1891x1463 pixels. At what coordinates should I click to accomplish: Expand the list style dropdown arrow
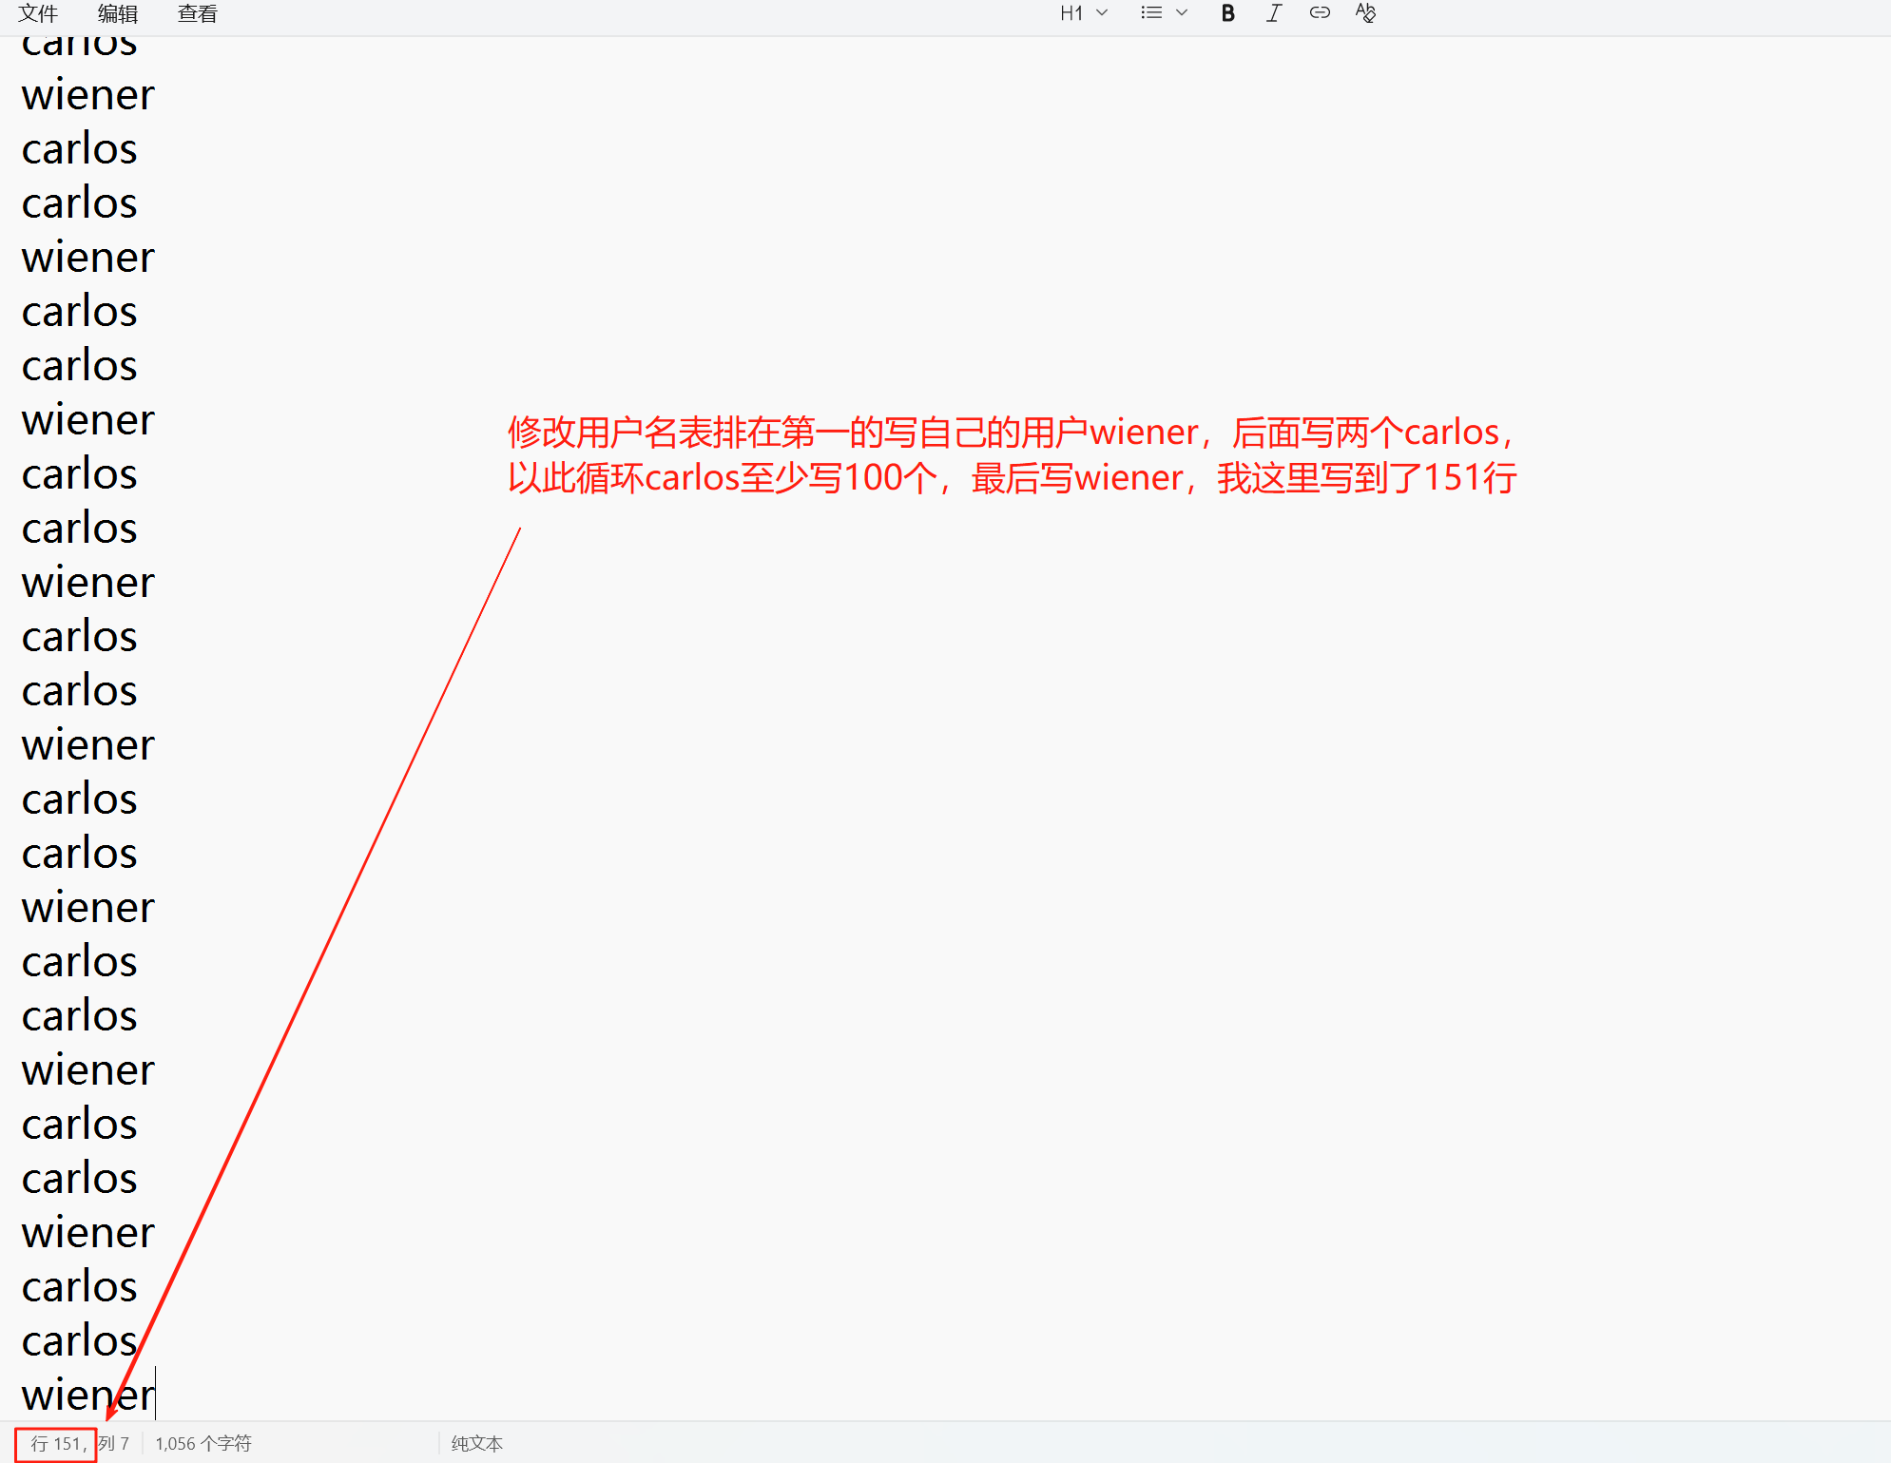(1182, 13)
